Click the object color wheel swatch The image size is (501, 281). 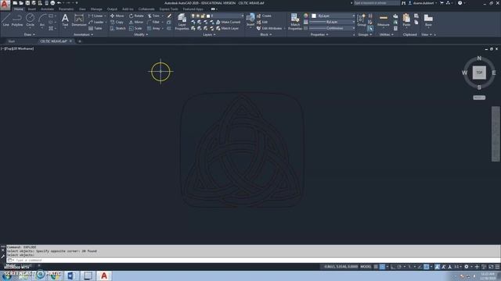point(306,16)
